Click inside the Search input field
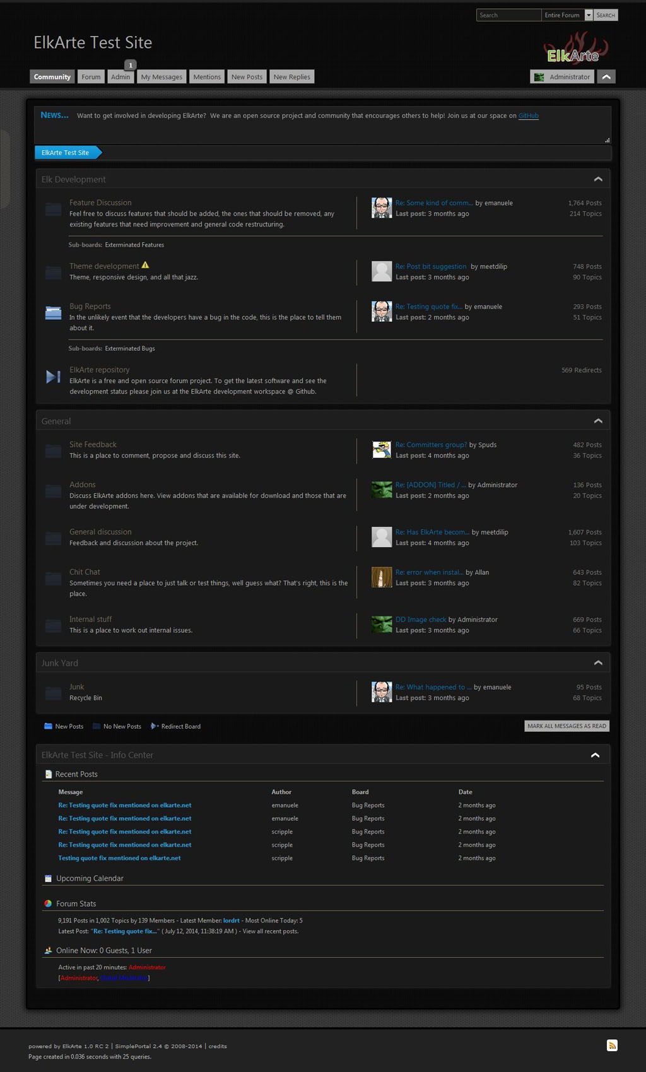The image size is (646, 1072). (x=508, y=15)
